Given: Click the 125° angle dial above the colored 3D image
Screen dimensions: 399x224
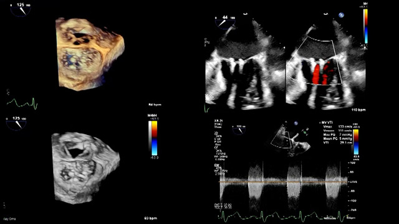Looking at the screenshot, I should pos(21,9).
